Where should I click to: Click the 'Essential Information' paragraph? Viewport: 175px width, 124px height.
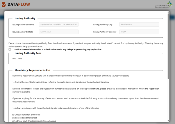(86, 90)
